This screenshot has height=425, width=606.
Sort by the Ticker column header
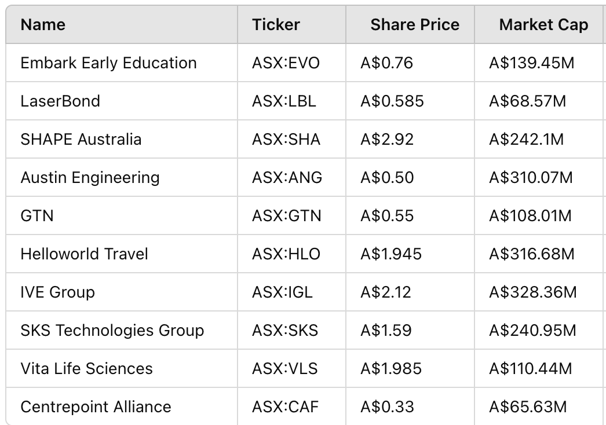276,25
